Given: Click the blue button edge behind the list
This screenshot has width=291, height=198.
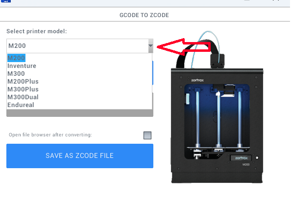Looking at the screenshot, I should click(x=153, y=73).
